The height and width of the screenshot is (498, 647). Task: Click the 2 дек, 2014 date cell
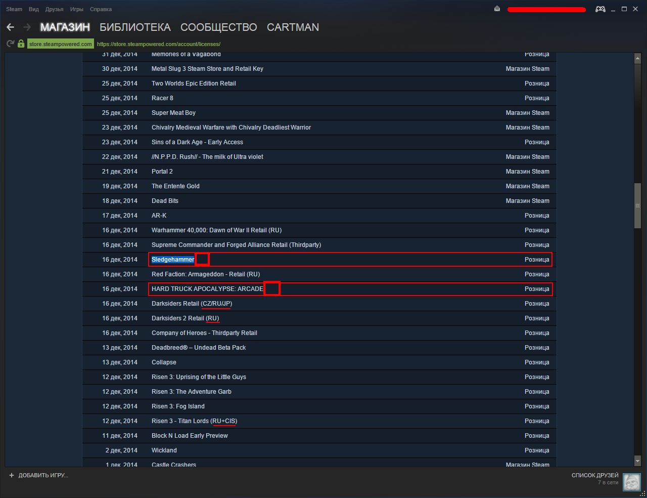[x=121, y=450]
